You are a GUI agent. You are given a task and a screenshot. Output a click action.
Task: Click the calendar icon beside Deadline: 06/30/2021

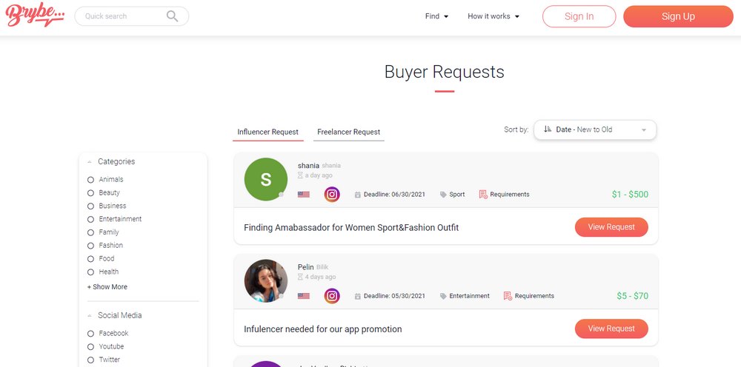(x=358, y=195)
